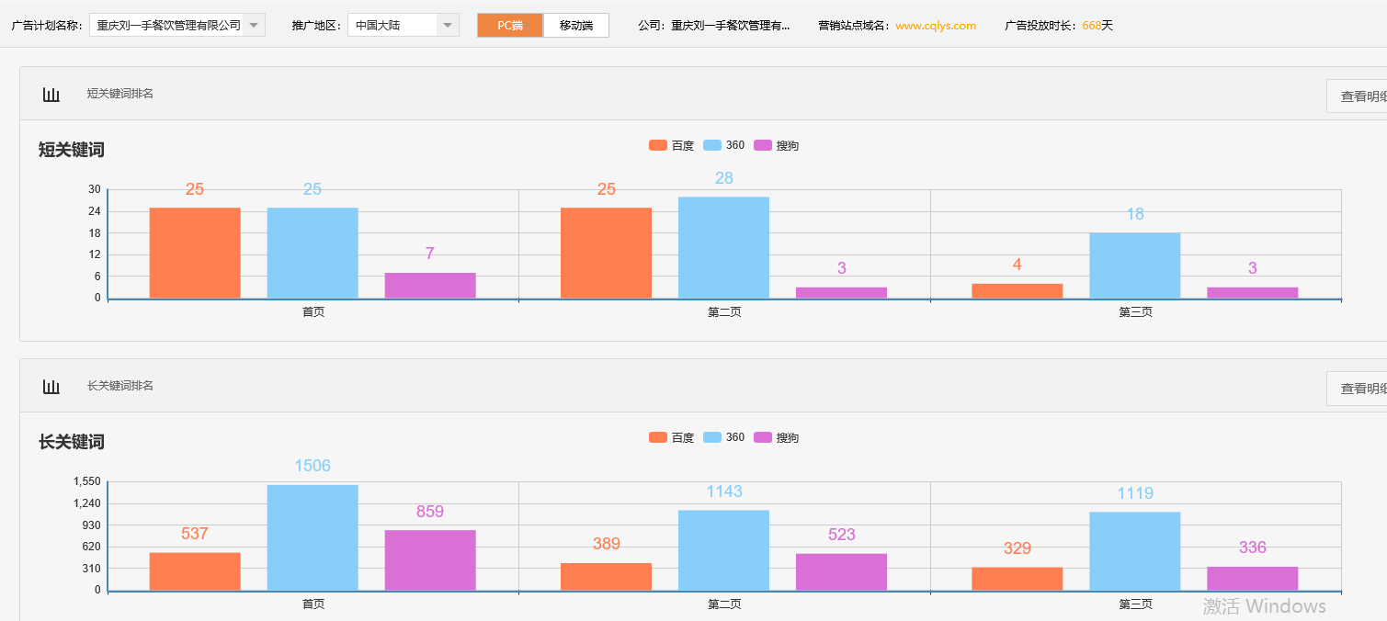Click 360 第三页 bar showing 1119
This screenshot has height=621, width=1387.
(1135, 551)
